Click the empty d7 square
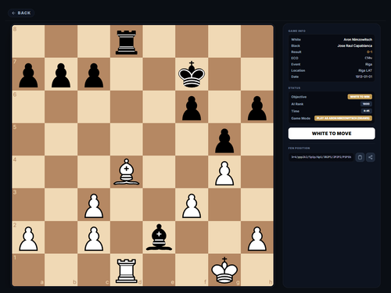The height and width of the screenshot is (293, 391). point(127,74)
